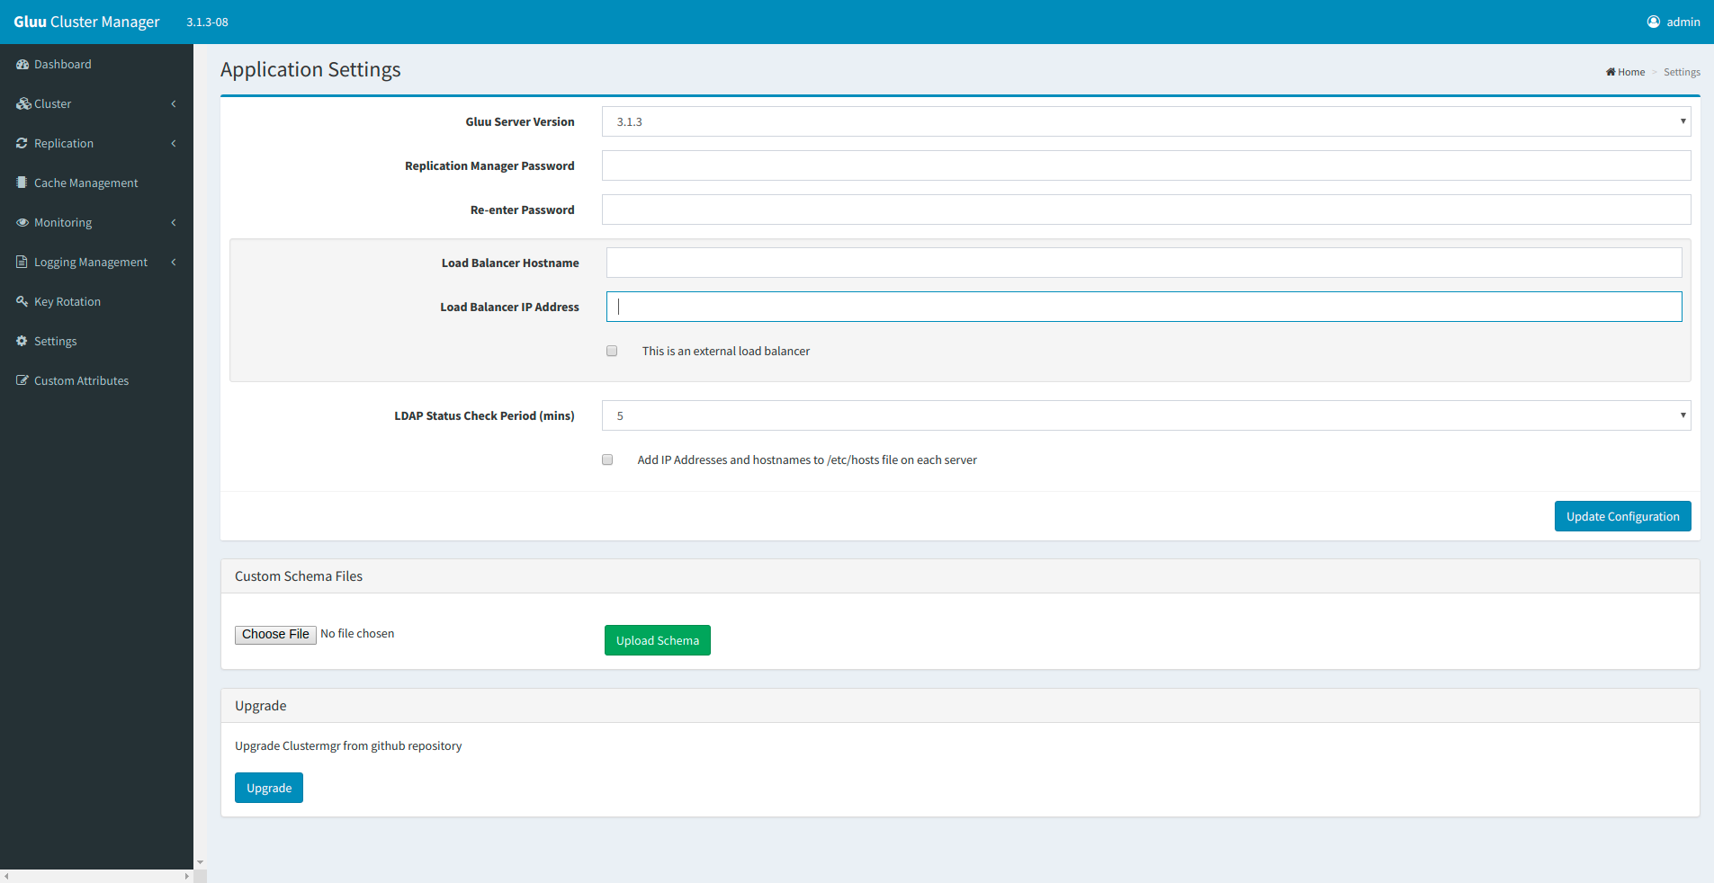Open Cache Management from the sidebar
The width and height of the screenshot is (1714, 883).
pos(96,183)
